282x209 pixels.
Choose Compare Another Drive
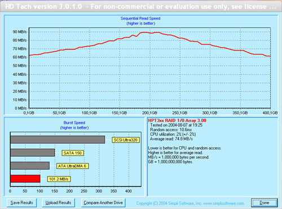point(103,203)
